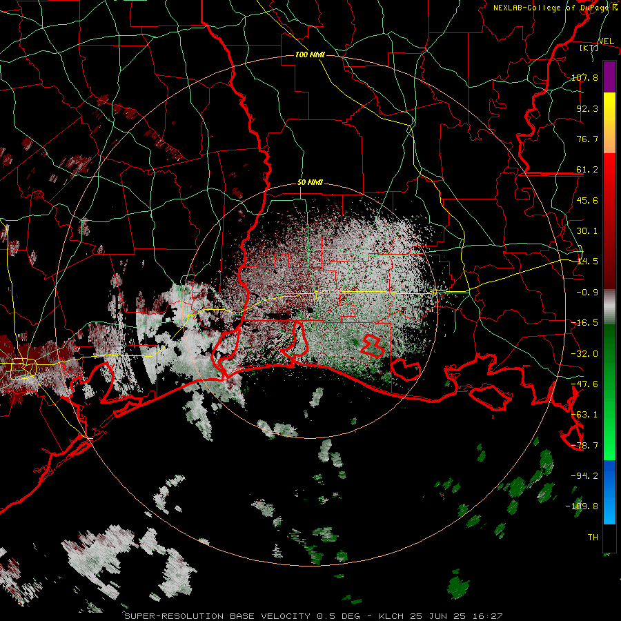621x621 pixels.
Task: Click the [KT] units label
Action: (x=589, y=48)
